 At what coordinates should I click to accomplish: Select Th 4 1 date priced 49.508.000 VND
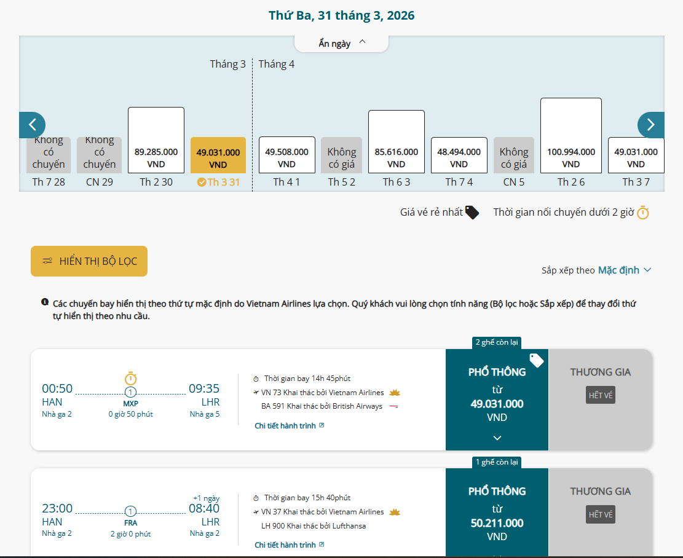click(x=286, y=155)
